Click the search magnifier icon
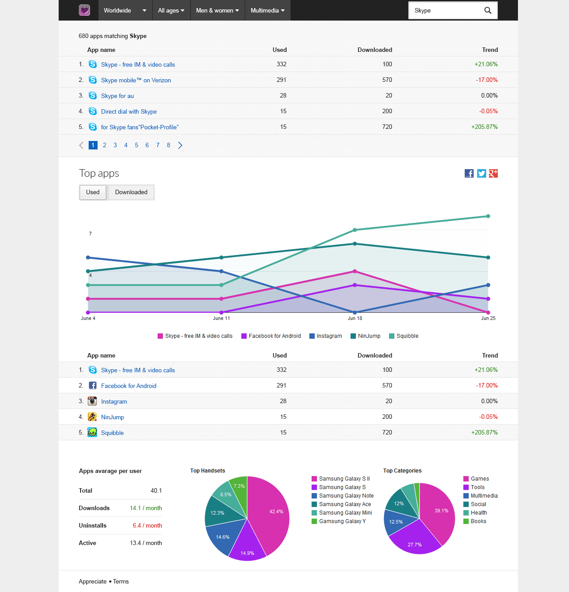 point(488,10)
